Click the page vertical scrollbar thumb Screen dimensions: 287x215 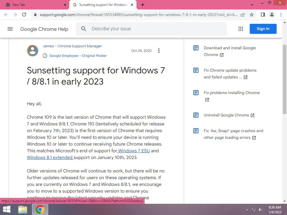pyautogui.click(x=285, y=79)
